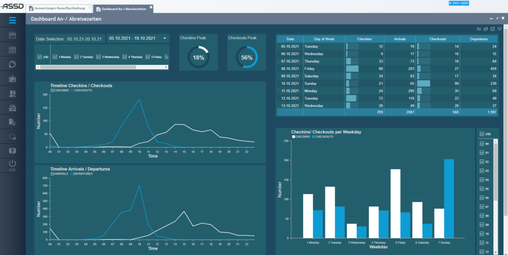Open the guests people icon in sidebar

tap(12, 93)
